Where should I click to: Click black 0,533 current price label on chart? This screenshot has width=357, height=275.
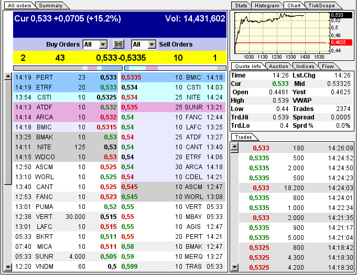[341, 15]
